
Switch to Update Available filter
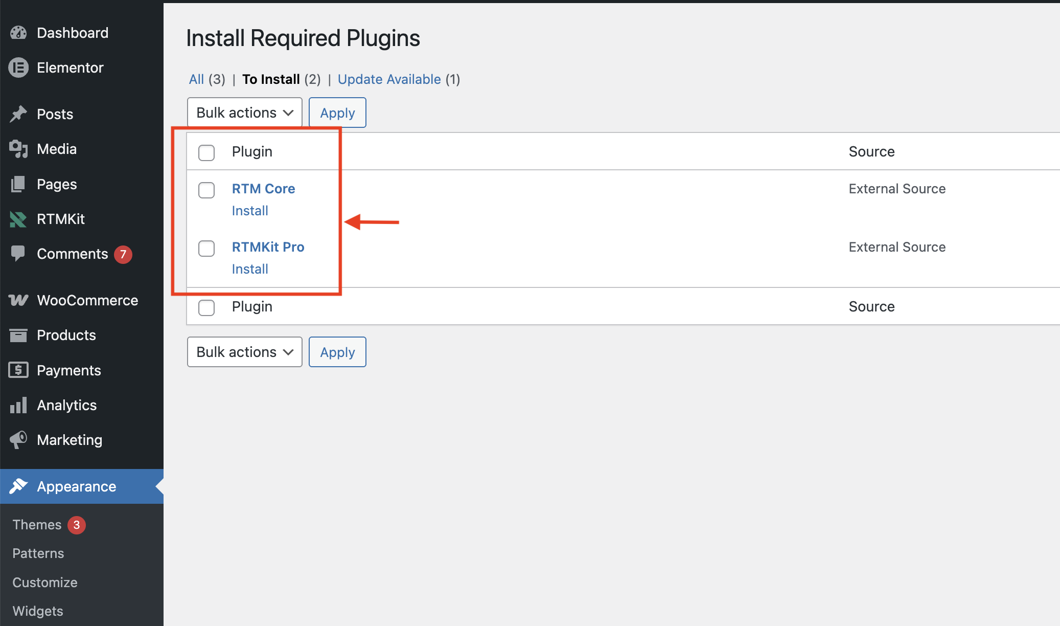point(389,79)
